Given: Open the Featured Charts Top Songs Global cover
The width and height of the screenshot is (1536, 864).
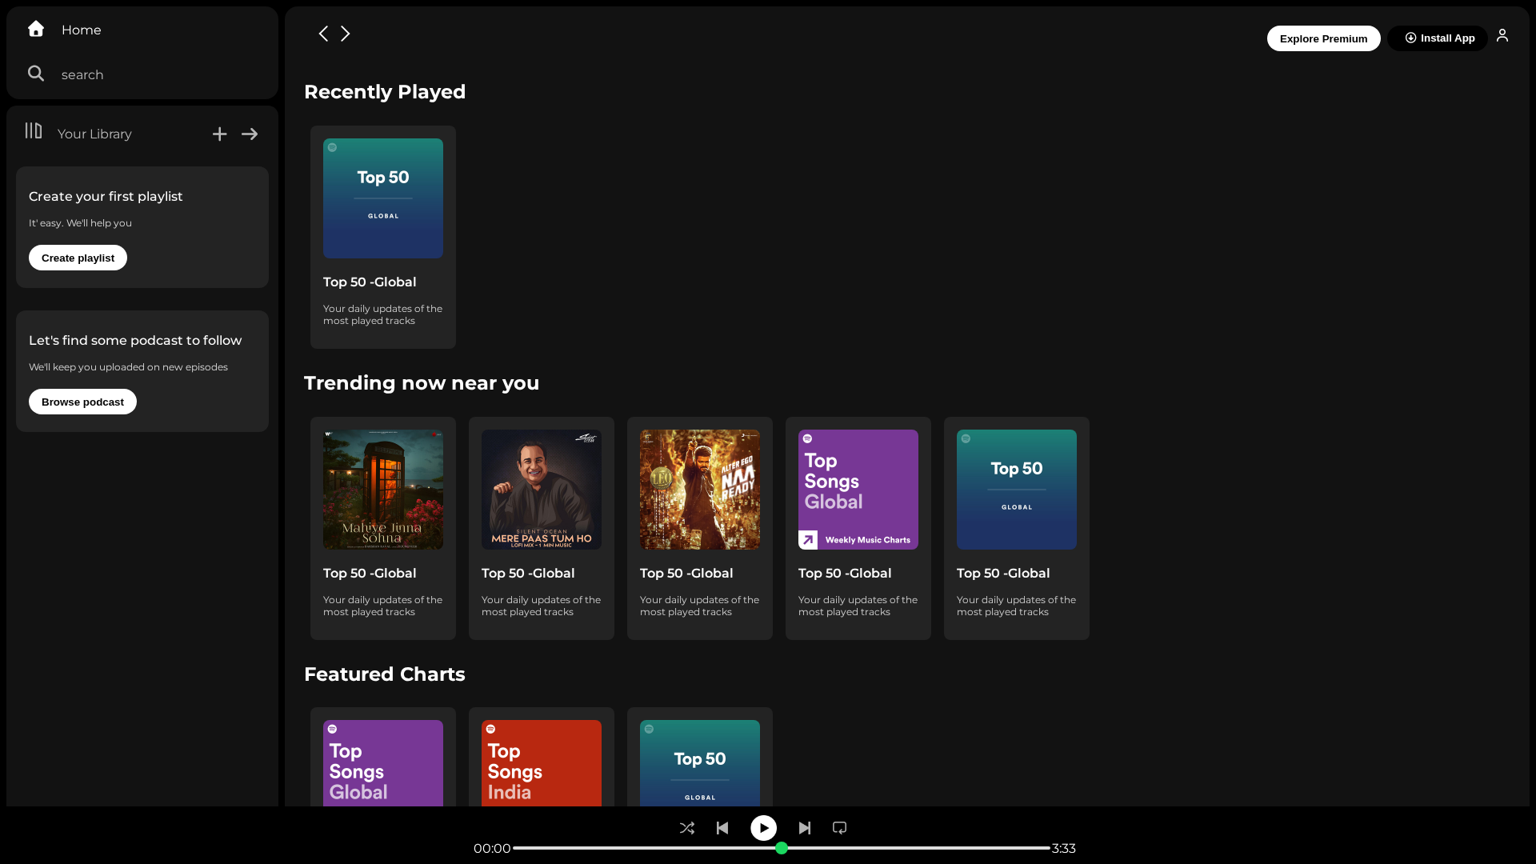Looking at the screenshot, I should point(383,763).
